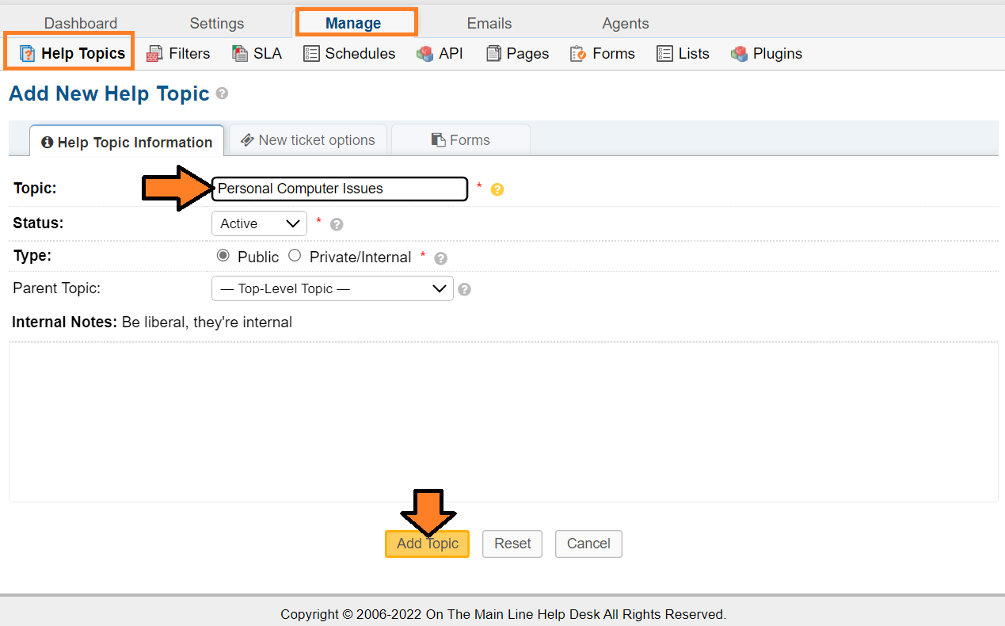Click the Help Topics icon
The image size is (1005, 626).
(28, 54)
